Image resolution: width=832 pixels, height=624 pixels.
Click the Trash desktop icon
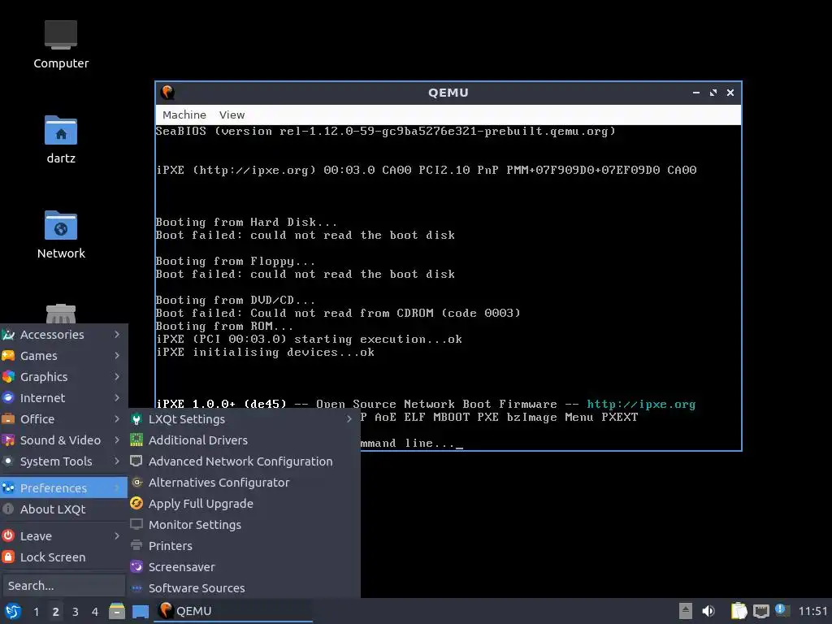[60, 314]
